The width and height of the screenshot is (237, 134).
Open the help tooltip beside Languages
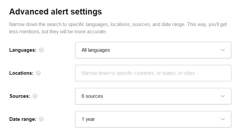pyautogui.click(x=41, y=50)
